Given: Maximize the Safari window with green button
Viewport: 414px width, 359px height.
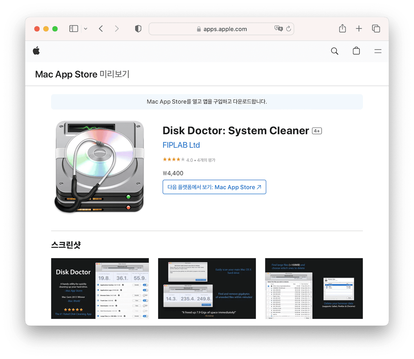Looking at the screenshot, I should tap(55, 29).
